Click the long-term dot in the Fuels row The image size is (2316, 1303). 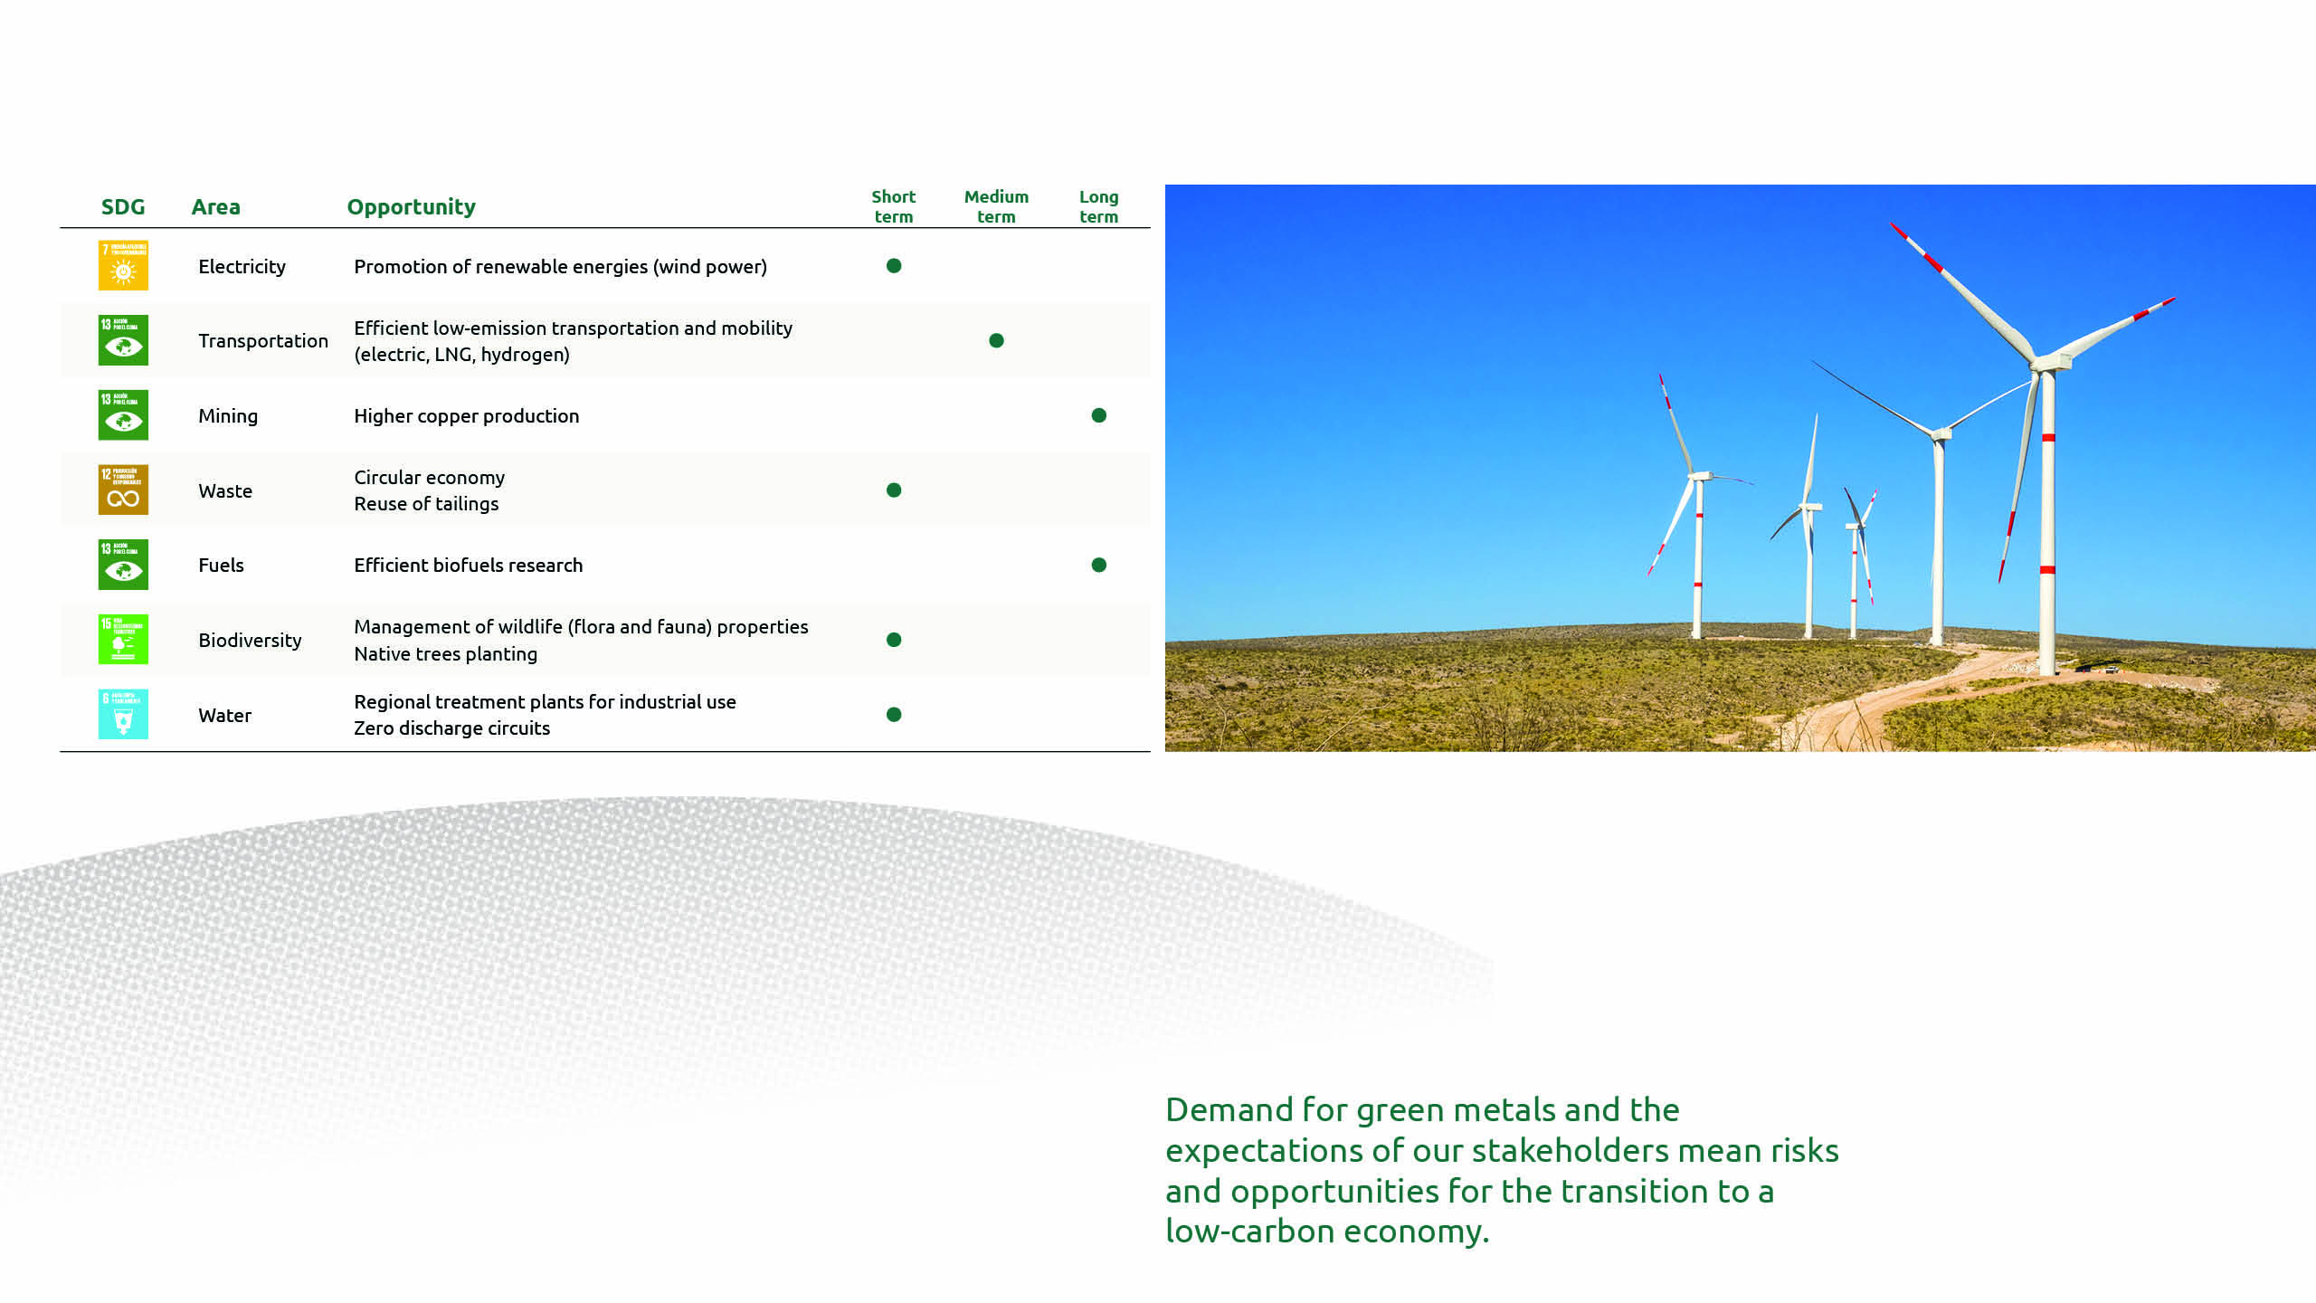point(1099,565)
